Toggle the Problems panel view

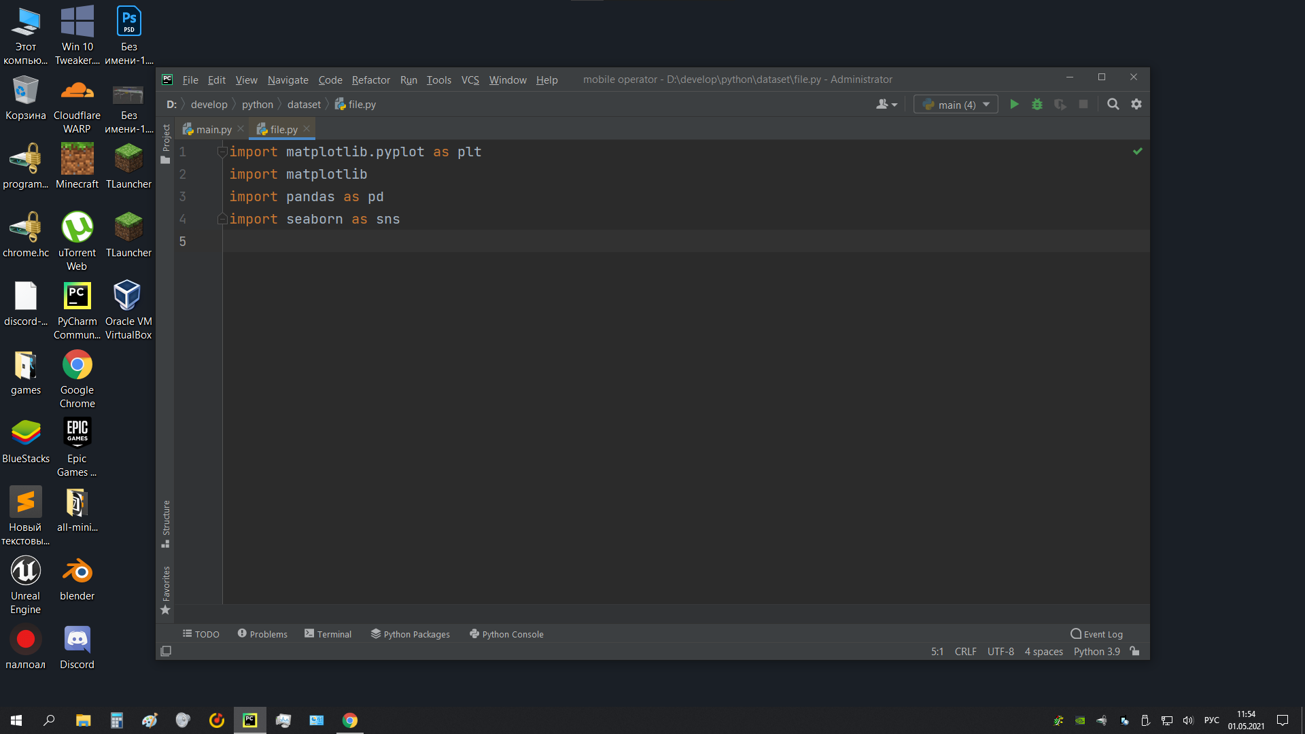pyautogui.click(x=262, y=633)
